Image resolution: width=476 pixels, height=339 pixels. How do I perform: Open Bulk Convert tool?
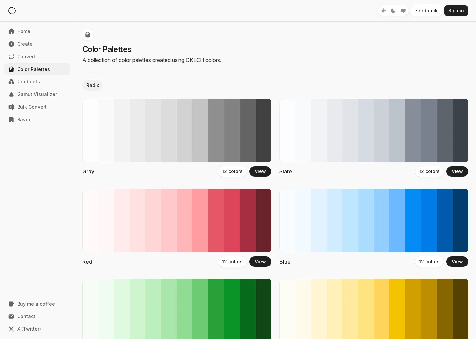pos(32,107)
